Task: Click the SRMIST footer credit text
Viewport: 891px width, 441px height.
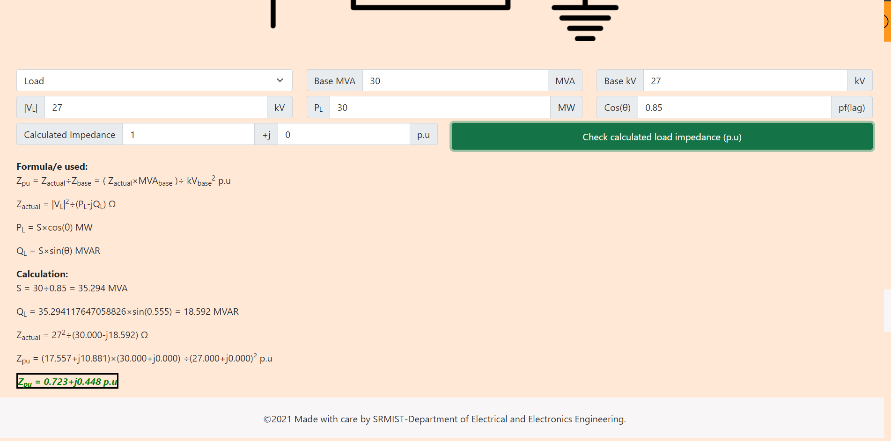Action: click(x=444, y=419)
